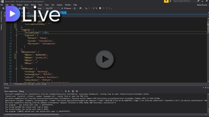Click the go to previous message output icon
The image size is (209, 117).
point(66,91)
